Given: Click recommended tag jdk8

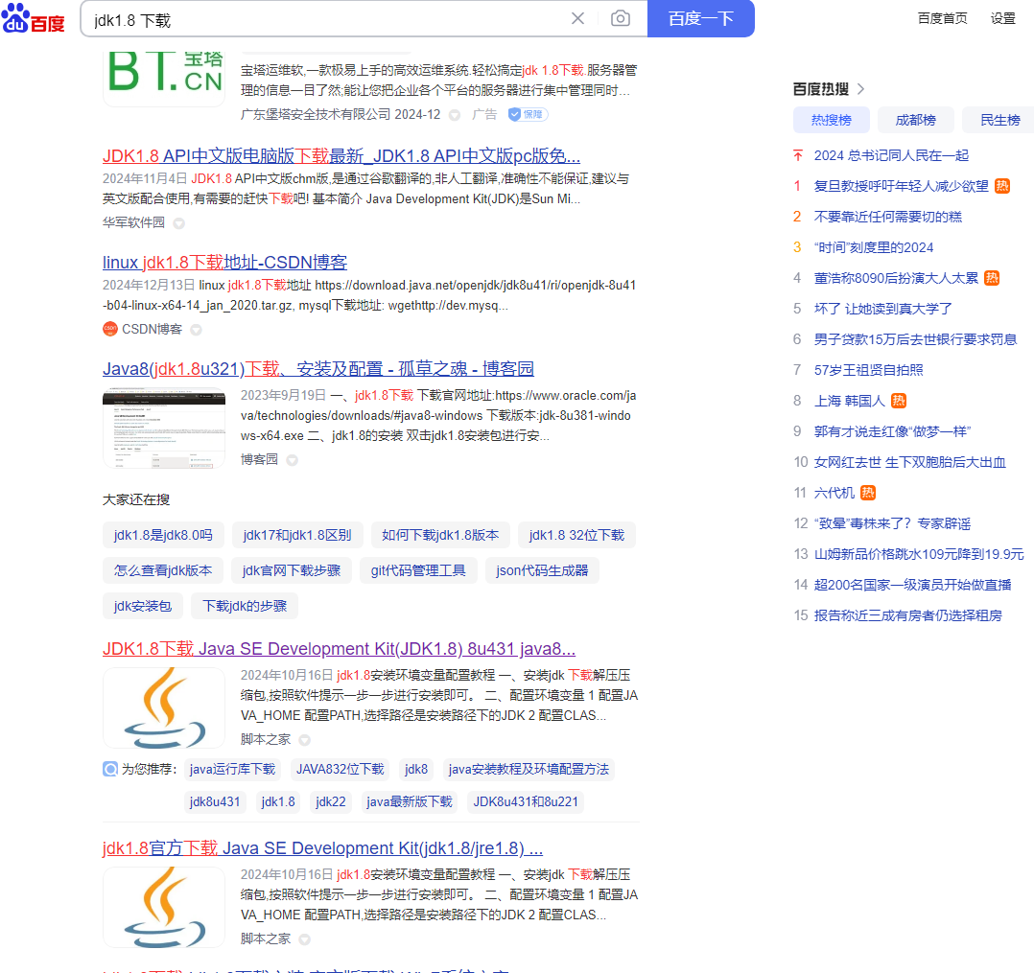Looking at the screenshot, I should point(415,769).
